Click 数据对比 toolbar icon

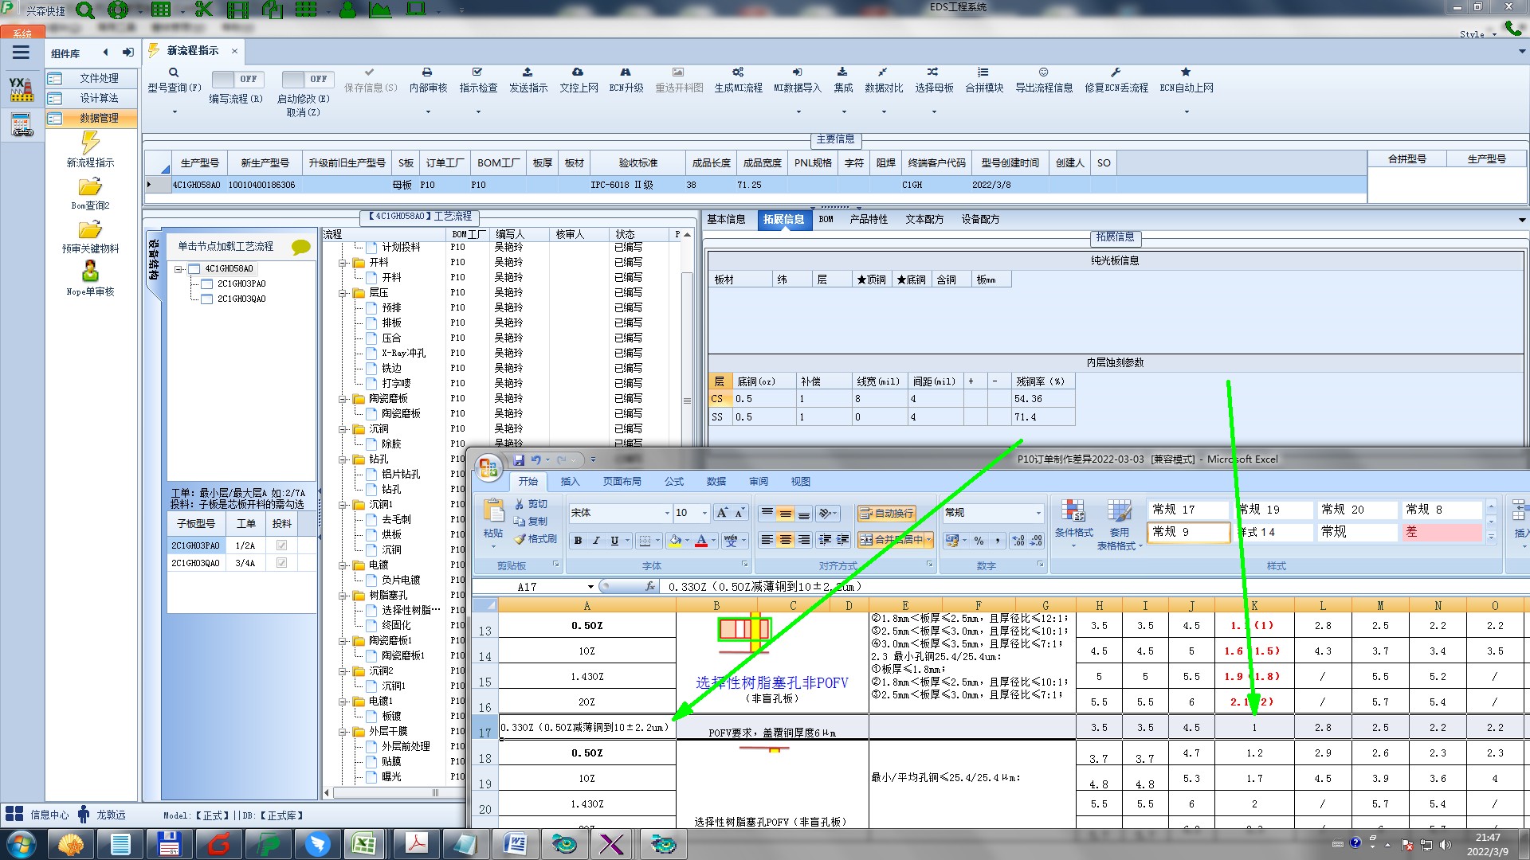pos(883,72)
